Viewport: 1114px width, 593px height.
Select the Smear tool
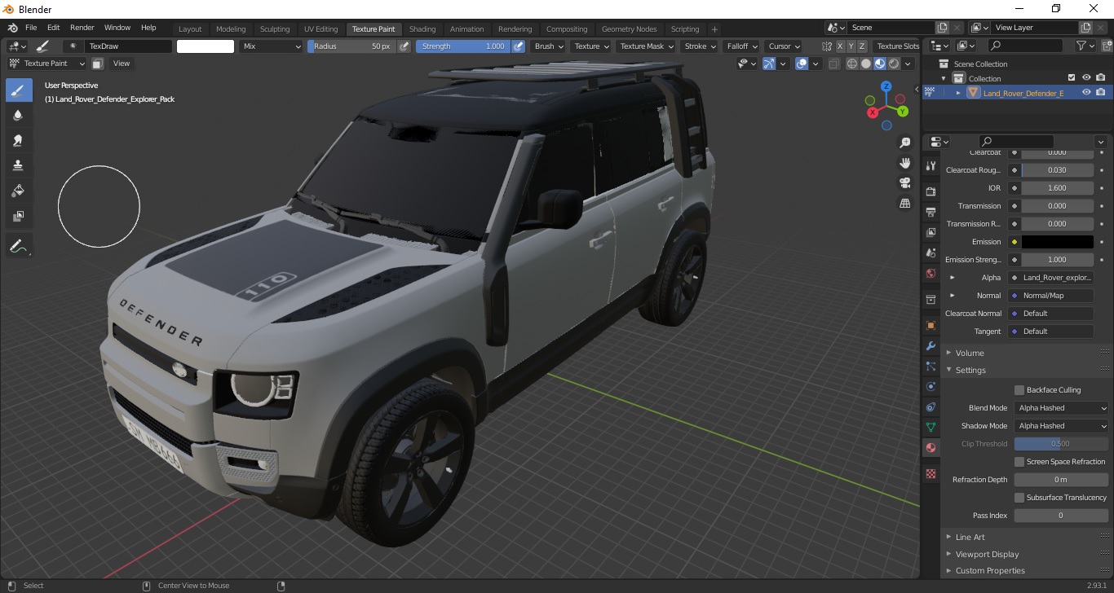[x=19, y=141]
